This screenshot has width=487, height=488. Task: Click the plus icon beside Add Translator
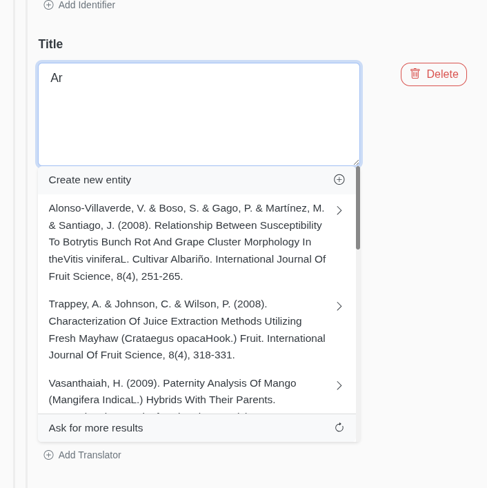[x=48, y=455]
